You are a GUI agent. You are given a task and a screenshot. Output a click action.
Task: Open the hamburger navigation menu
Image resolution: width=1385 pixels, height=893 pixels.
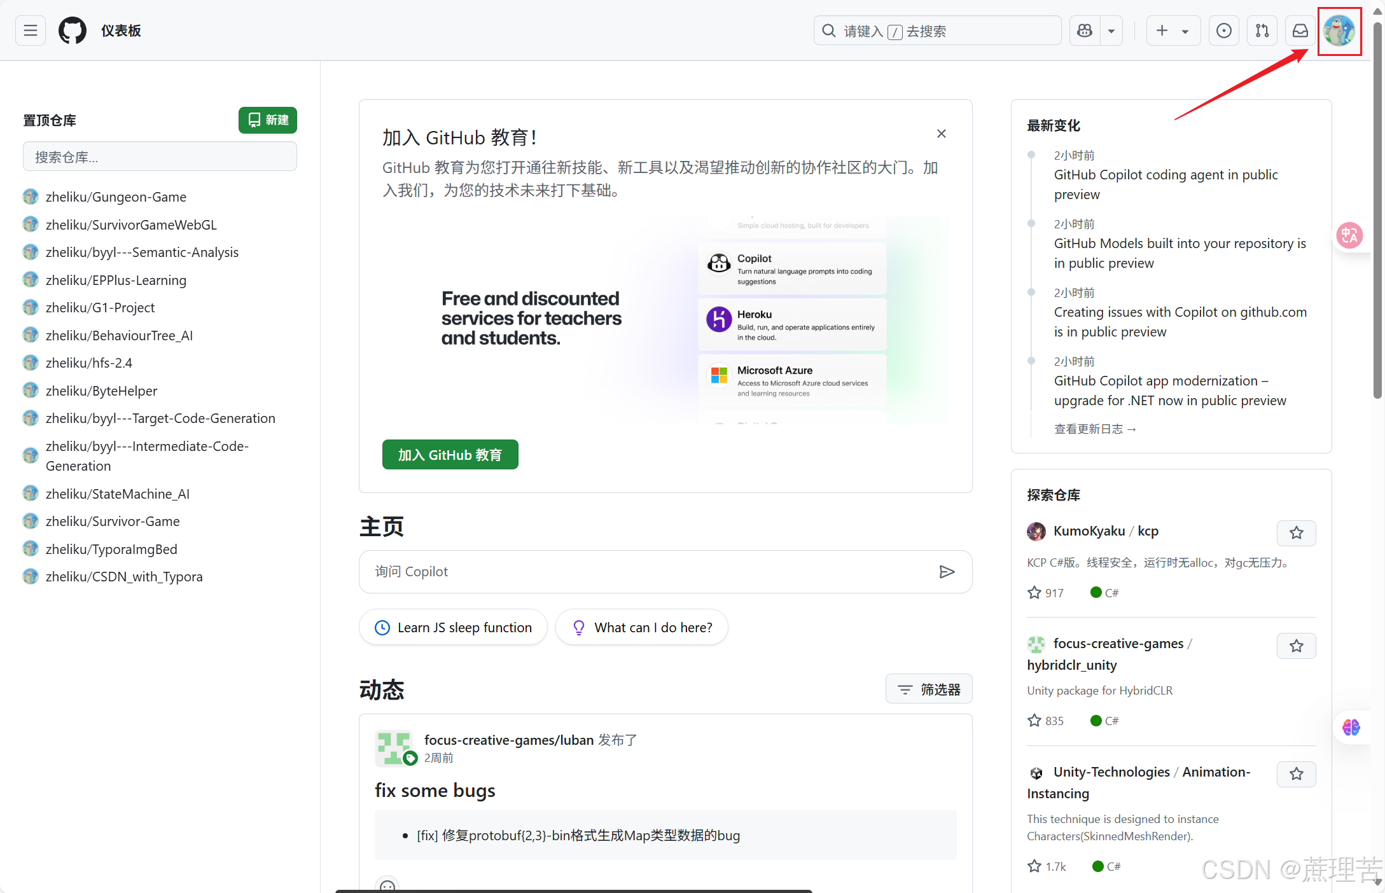click(30, 31)
